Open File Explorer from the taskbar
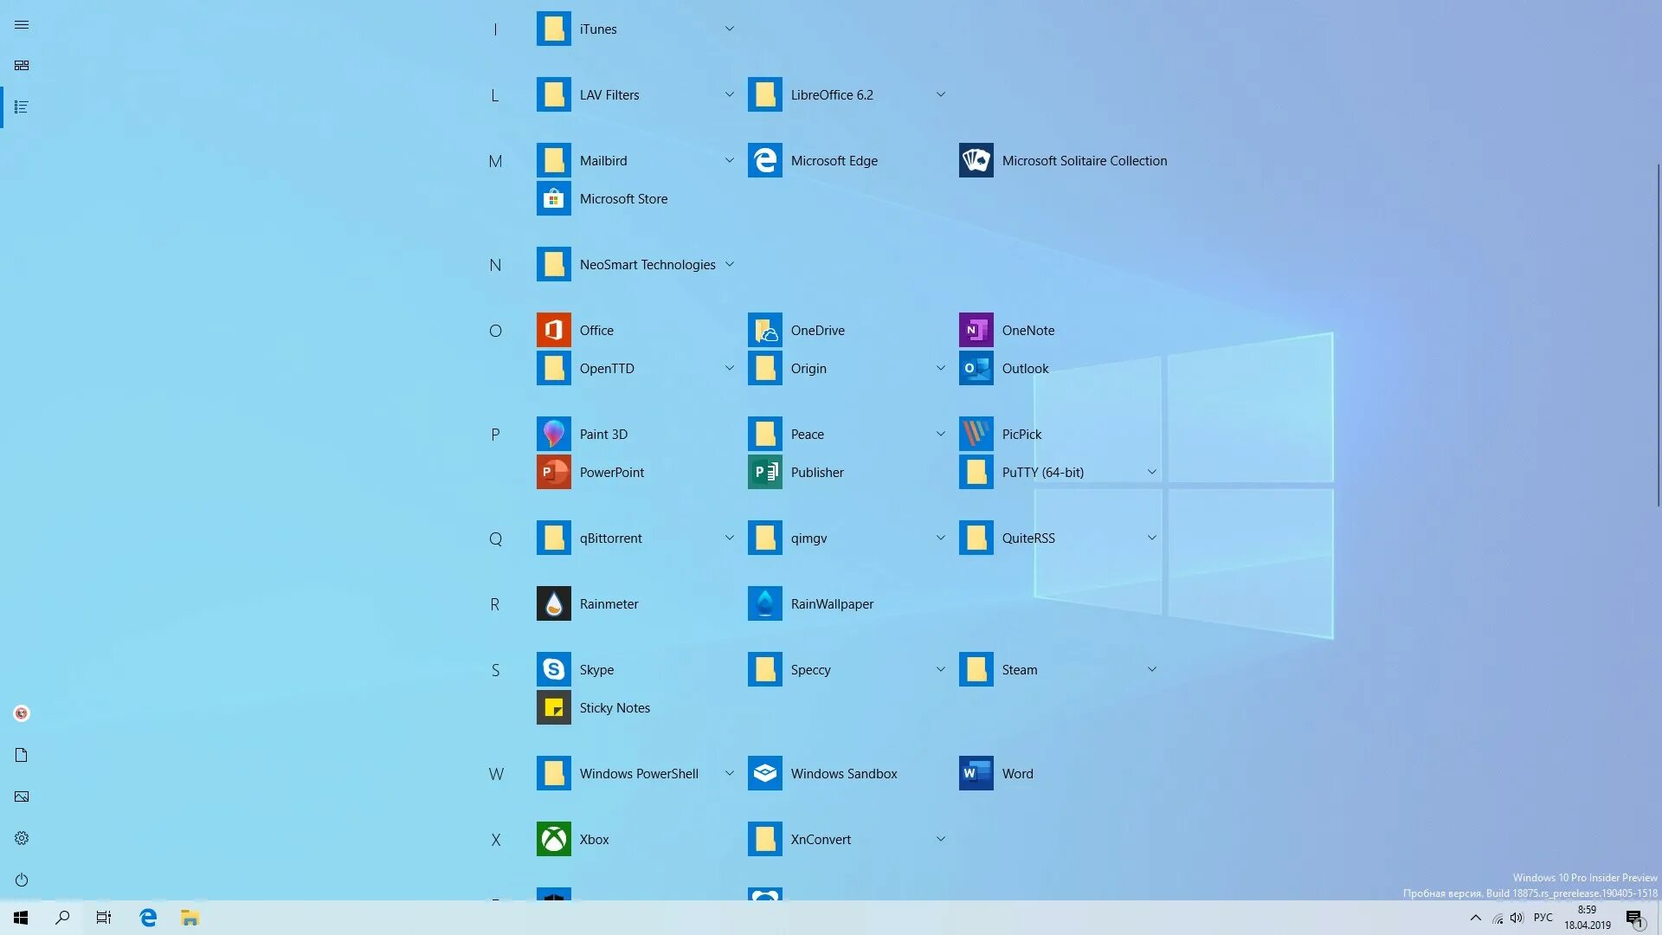The height and width of the screenshot is (935, 1662). pos(190,918)
